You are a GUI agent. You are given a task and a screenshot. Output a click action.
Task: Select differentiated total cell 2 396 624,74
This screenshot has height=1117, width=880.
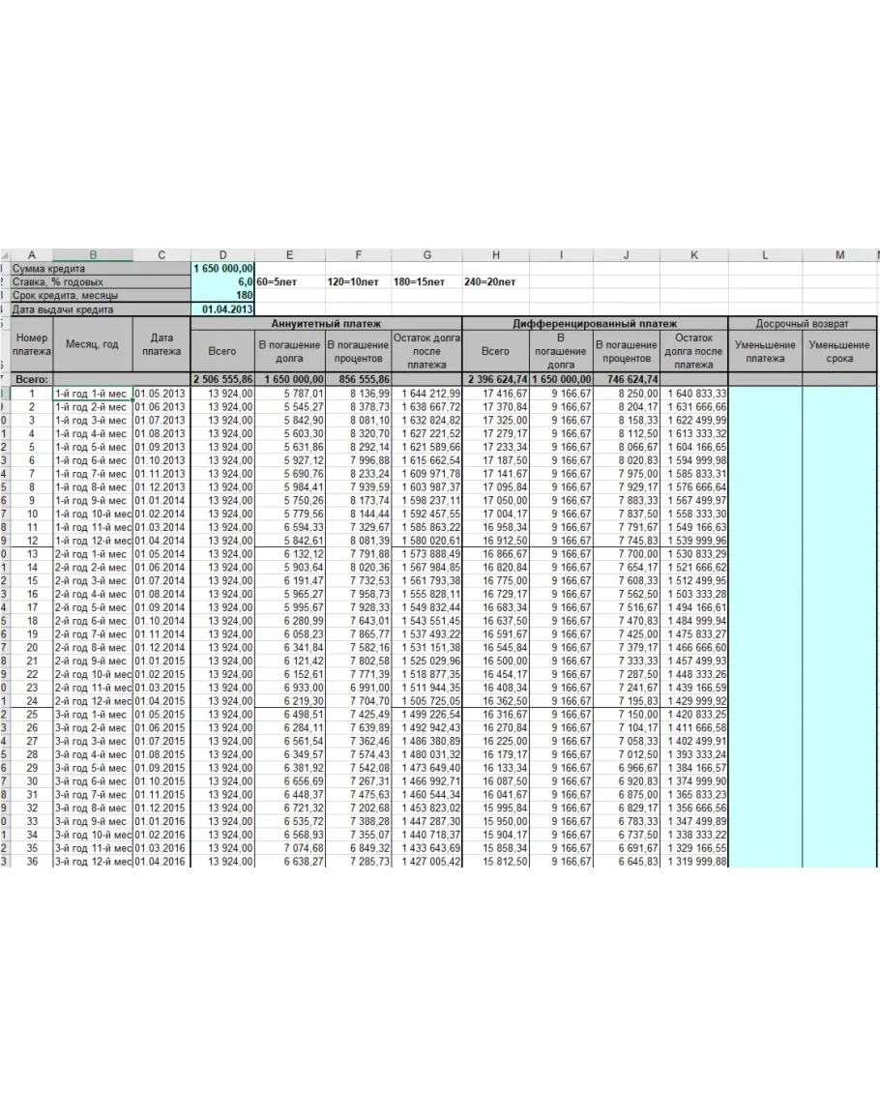(x=496, y=380)
